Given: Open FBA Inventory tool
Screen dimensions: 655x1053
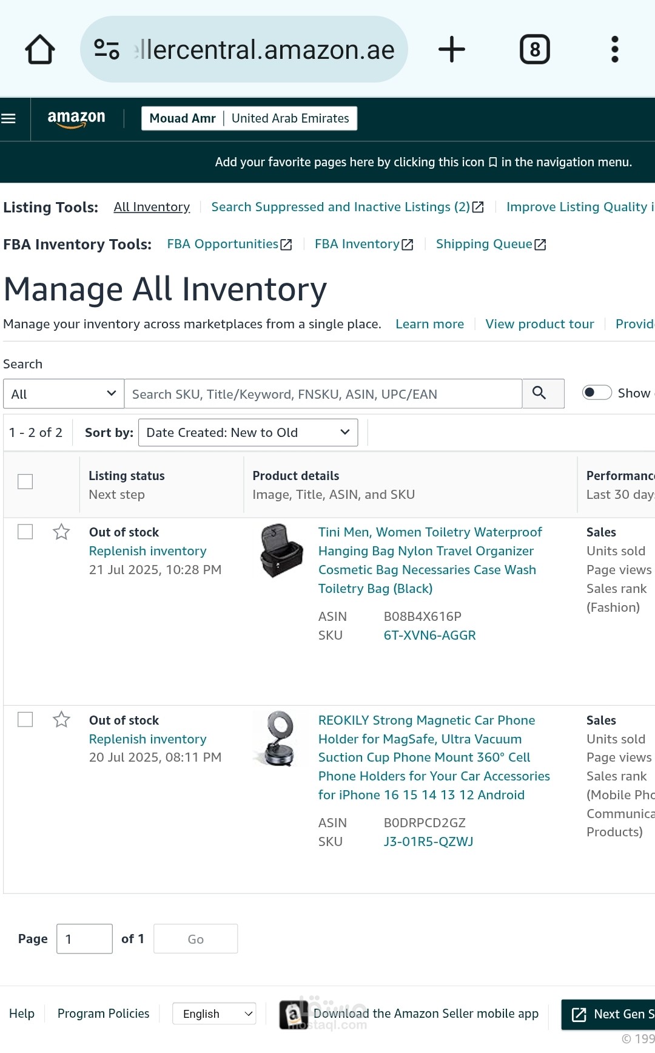Looking at the screenshot, I should [x=364, y=244].
